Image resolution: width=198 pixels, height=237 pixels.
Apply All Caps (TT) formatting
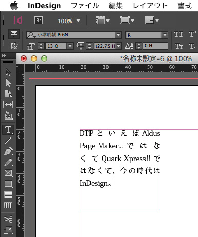pos(178,35)
